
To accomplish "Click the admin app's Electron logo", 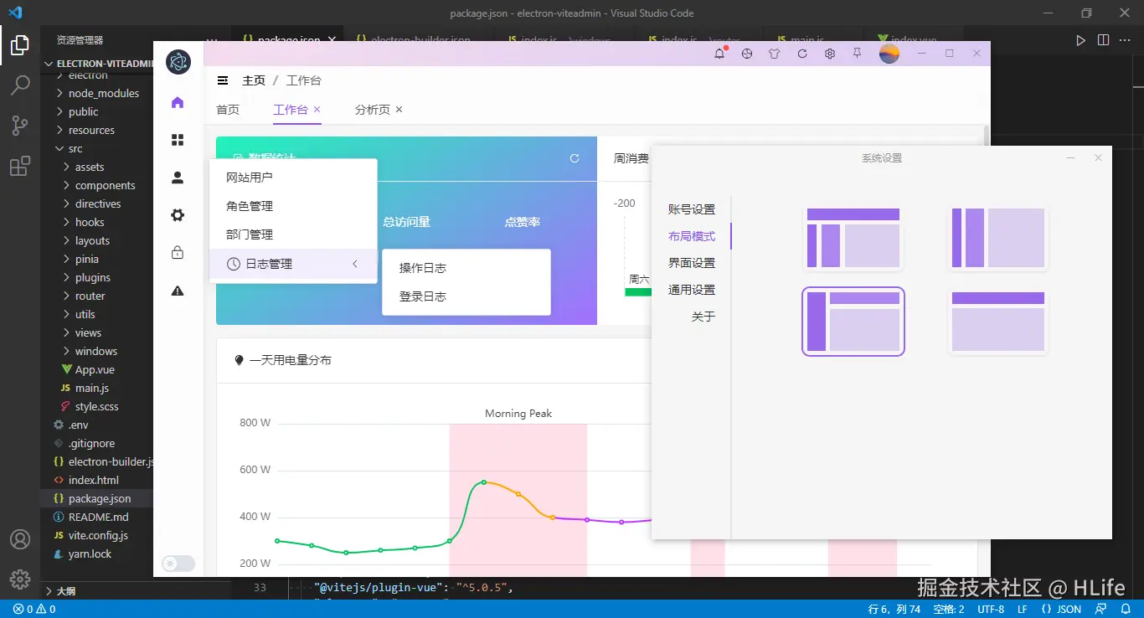I will pyautogui.click(x=178, y=62).
